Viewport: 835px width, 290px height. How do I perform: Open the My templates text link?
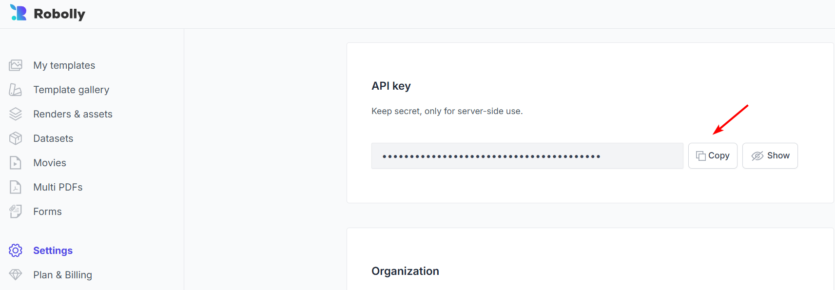point(64,65)
